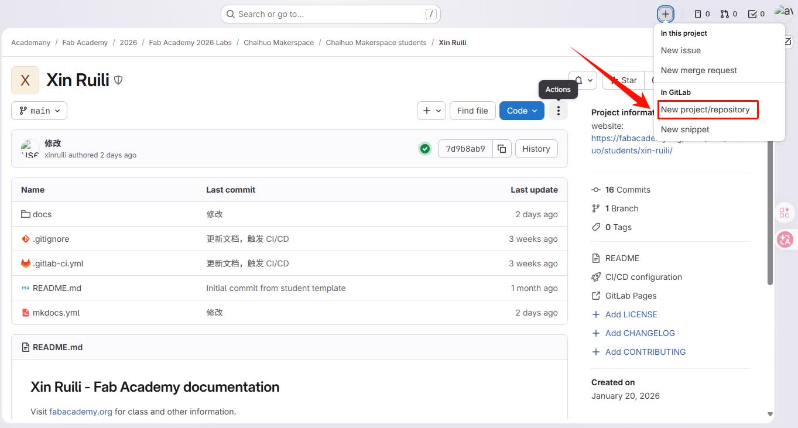Click the plus Create new button in top bar

666,14
